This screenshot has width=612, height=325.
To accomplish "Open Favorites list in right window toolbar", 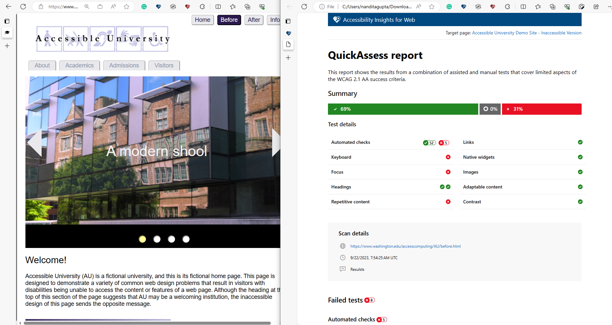I will (538, 7).
